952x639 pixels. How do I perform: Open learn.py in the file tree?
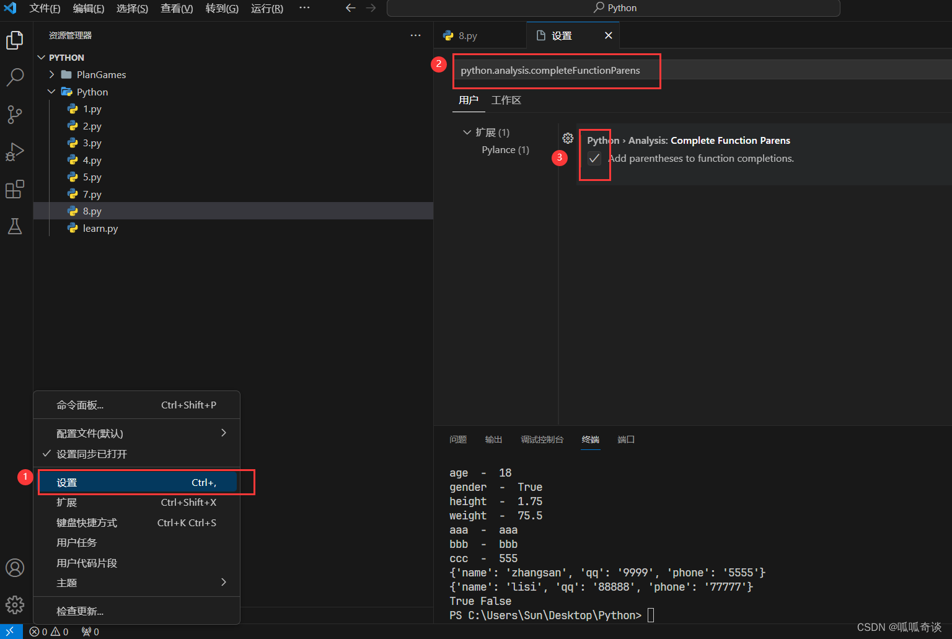pos(100,229)
